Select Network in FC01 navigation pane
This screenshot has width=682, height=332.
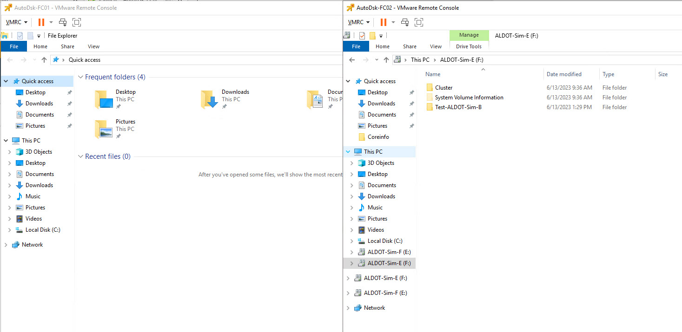point(32,245)
